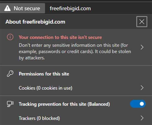The image size is (152, 125).
Task: Click the About freefirebigid.com title
Action: (x=35, y=22)
